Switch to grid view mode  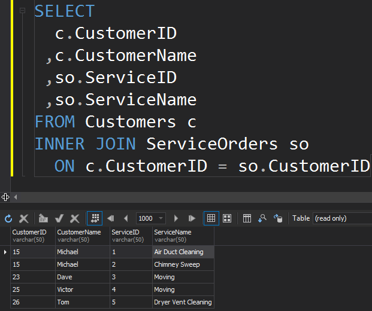211,218
